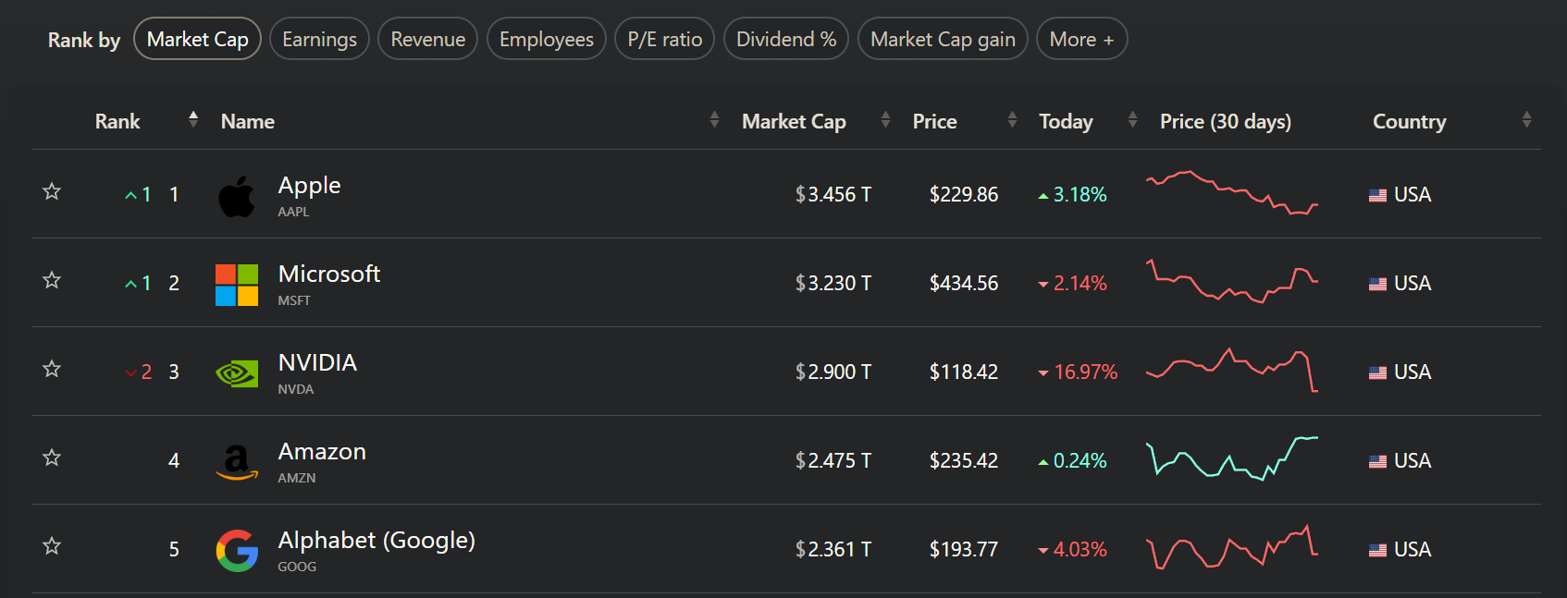Click Apple's price $229.86
This screenshot has height=598, width=1567.
(x=964, y=195)
